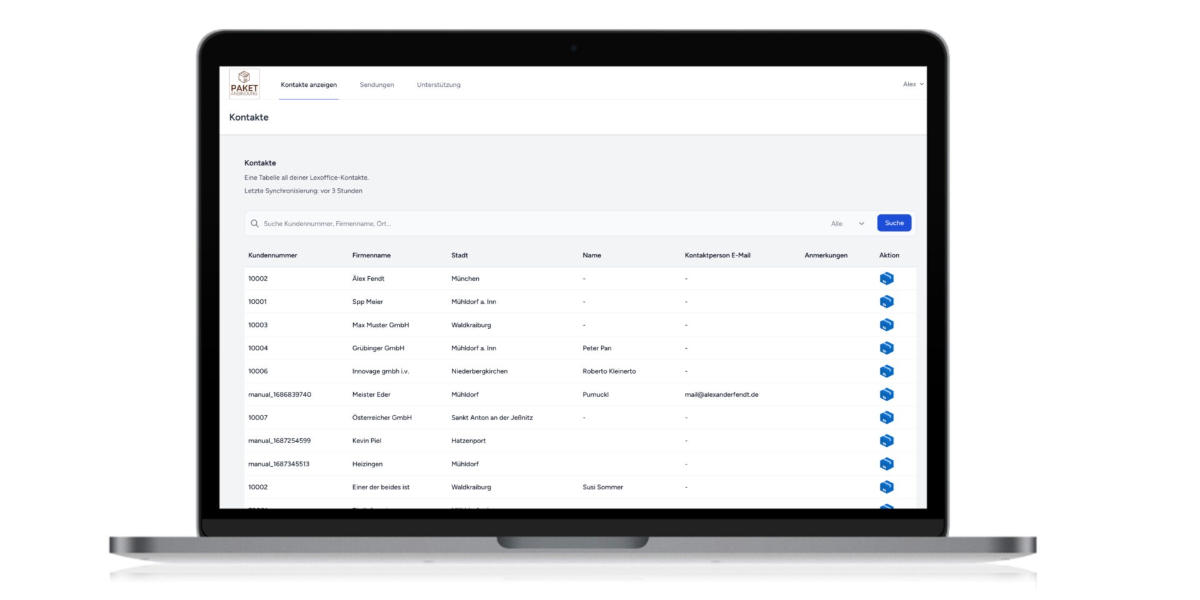Click package icon for Älex Fendt row
The width and height of the screenshot is (1200, 600).
click(x=886, y=279)
